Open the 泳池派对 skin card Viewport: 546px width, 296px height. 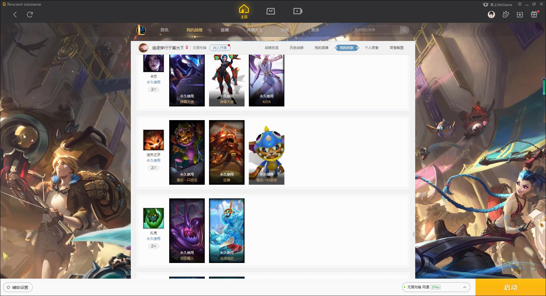pyautogui.click(x=227, y=231)
